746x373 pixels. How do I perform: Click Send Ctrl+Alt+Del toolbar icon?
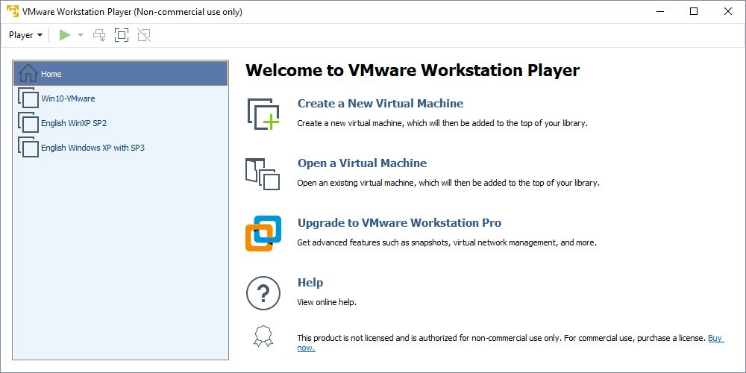click(x=99, y=35)
